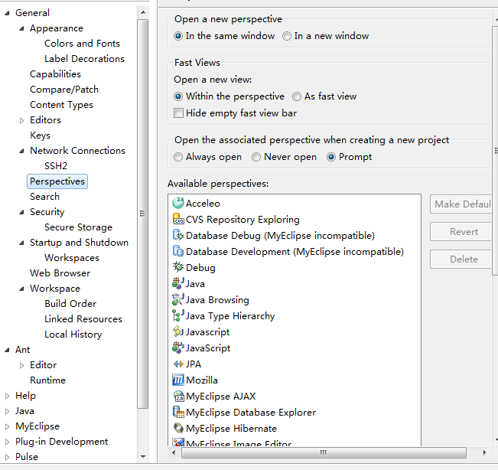
Task: Open Local History preferences
Action: click(x=73, y=335)
